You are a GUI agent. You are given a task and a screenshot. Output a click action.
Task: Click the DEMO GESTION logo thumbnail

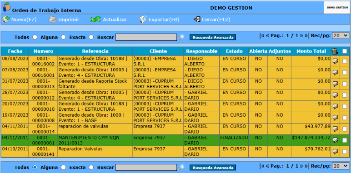pos(337,8)
